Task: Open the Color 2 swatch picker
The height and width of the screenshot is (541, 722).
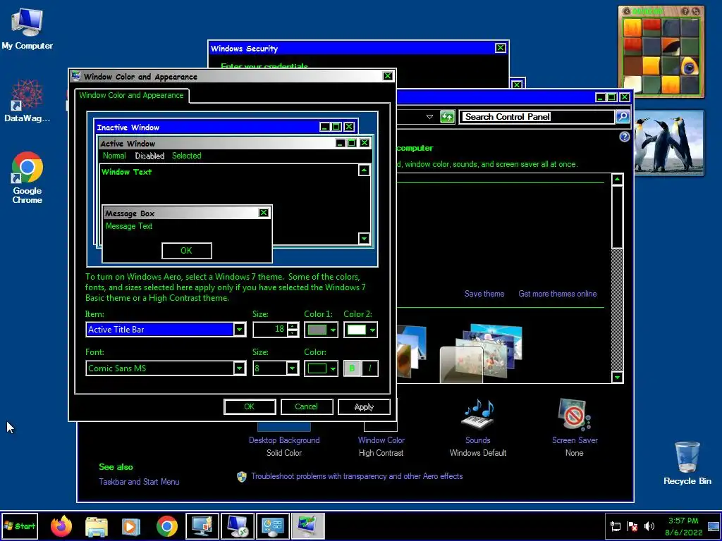Action: click(x=360, y=330)
